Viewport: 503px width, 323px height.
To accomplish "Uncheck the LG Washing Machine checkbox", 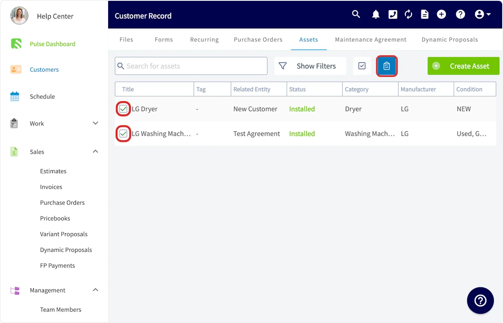I will pos(123,134).
